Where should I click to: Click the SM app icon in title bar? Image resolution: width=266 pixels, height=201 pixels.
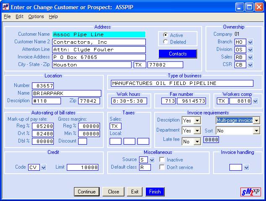pyautogui.click(x=6, y=7)
